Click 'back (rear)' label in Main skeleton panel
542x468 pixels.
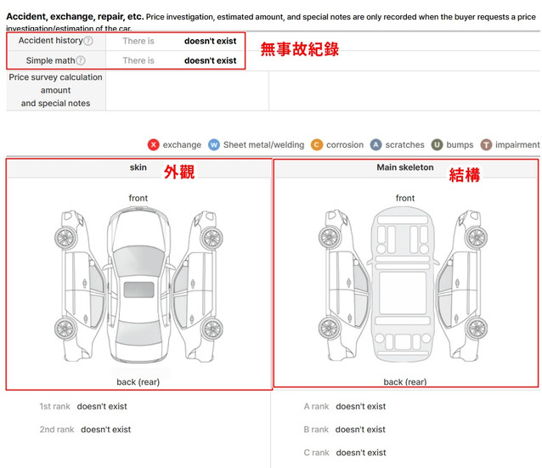click(405, 382)
